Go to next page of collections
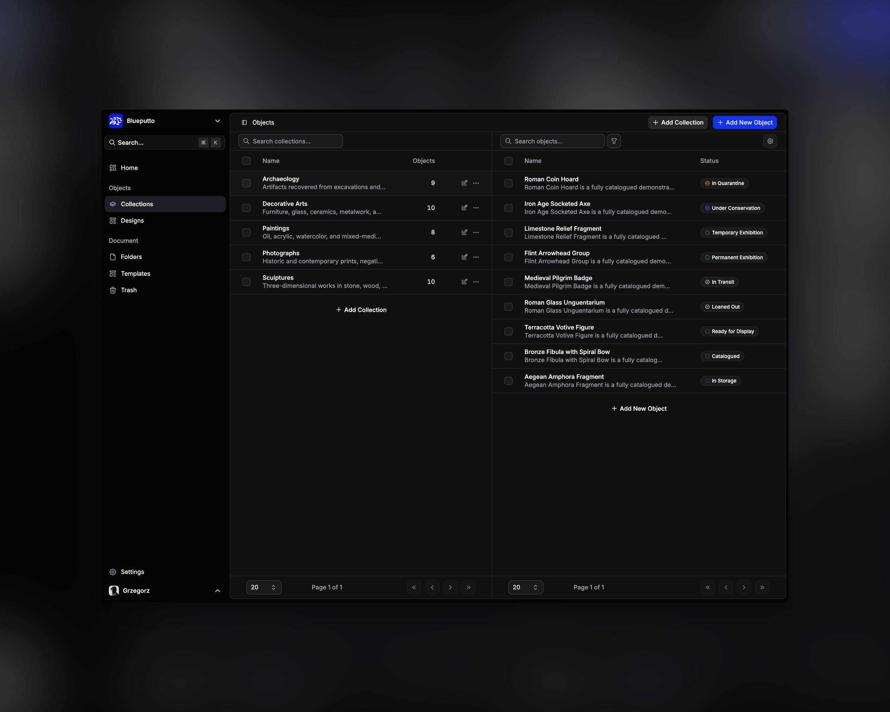890x712 pixels. [450, 587]
